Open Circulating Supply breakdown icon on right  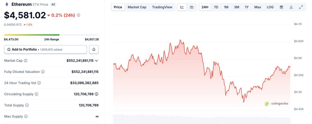pos(97,94)
